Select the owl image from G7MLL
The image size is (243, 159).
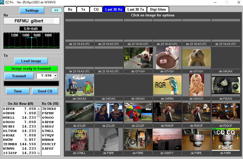click(x=80, y=139)
